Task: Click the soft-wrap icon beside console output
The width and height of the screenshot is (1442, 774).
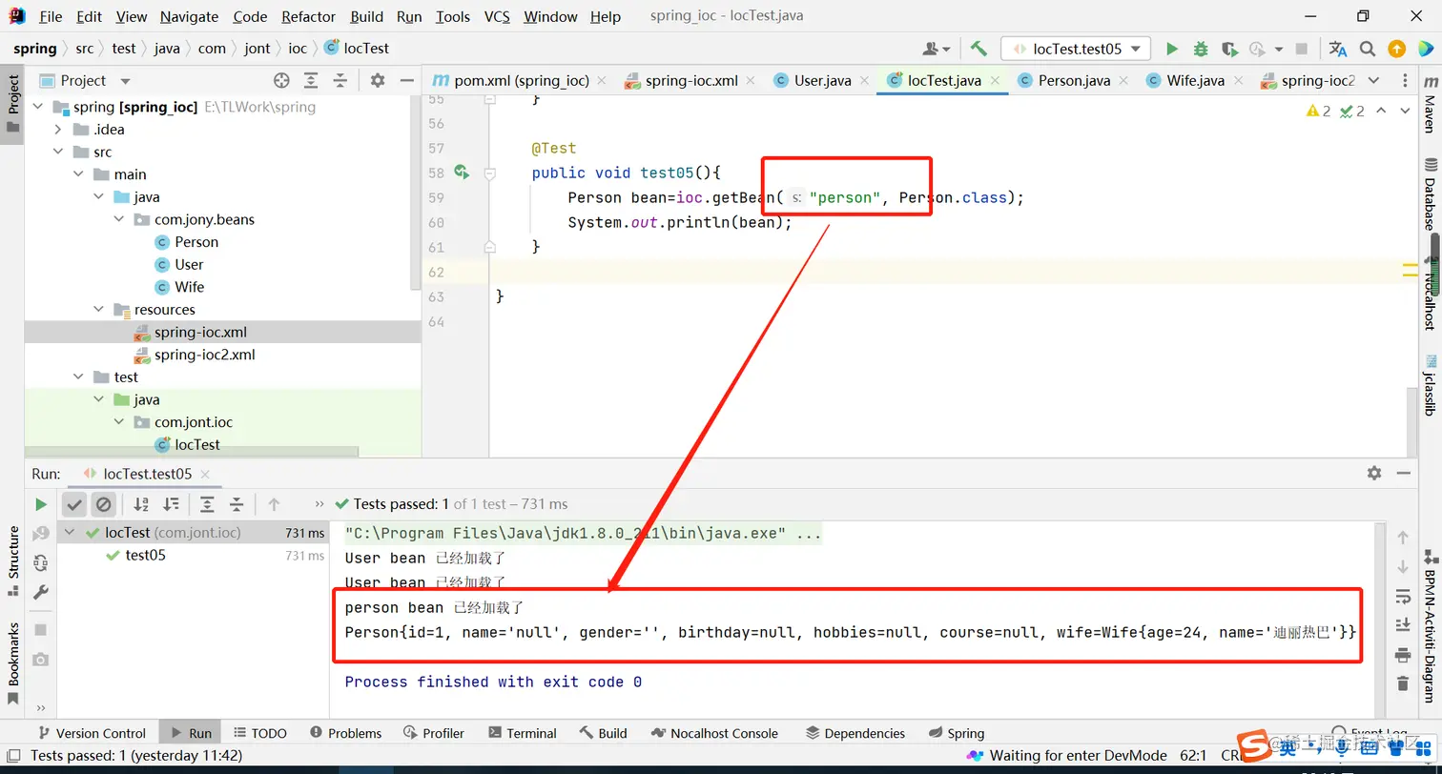Action: pos(1402,597)
